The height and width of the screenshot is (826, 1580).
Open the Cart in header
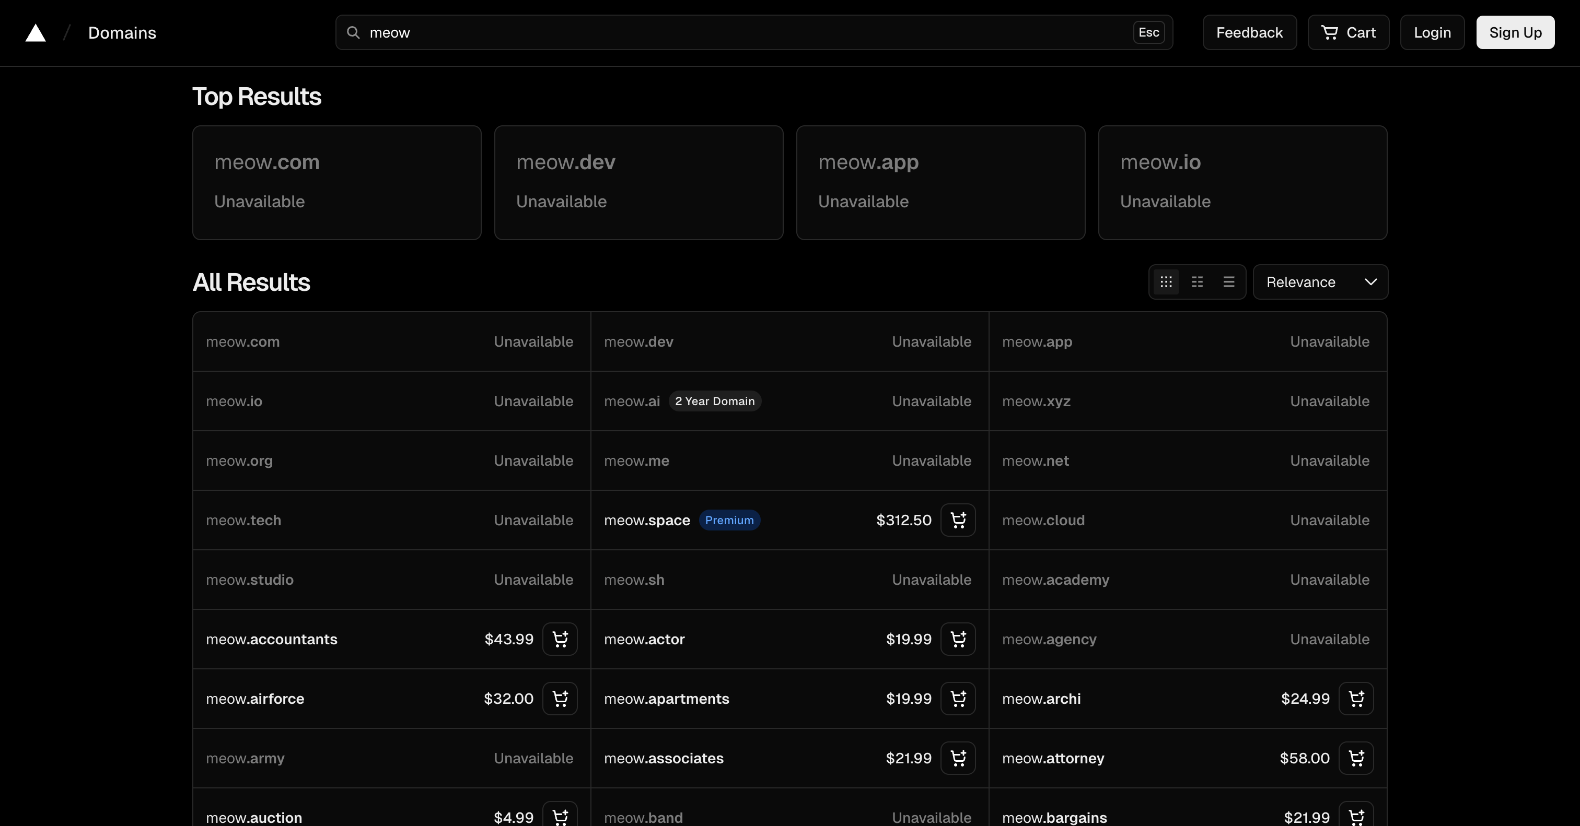[1348, 32]
